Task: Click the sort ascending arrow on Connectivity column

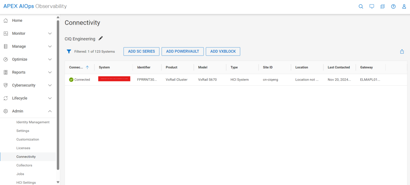Action: [87, 67]
